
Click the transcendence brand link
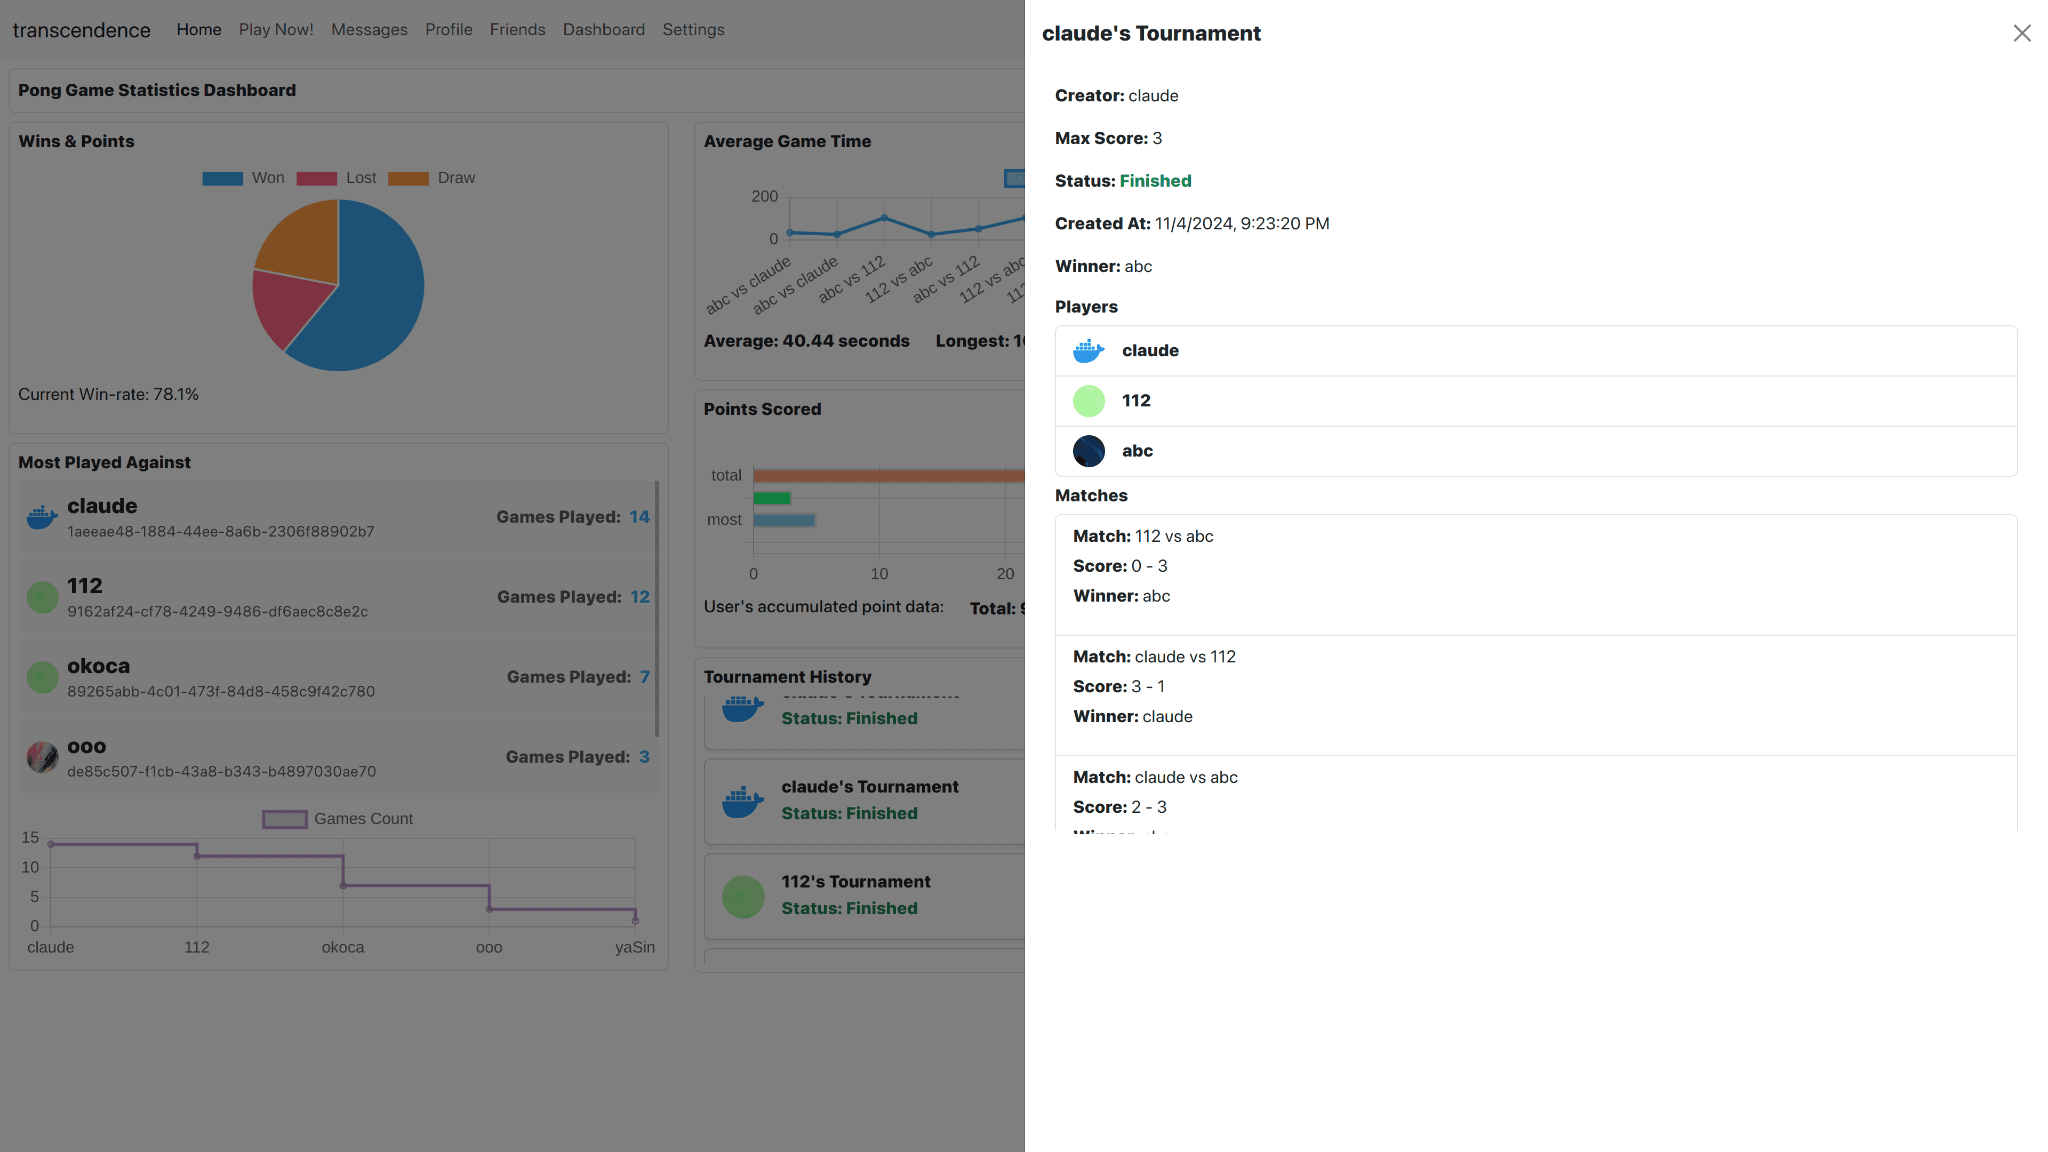click(81, 30)
